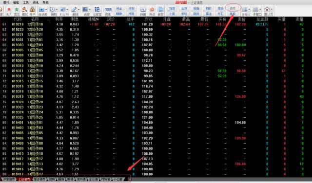Expand the 多窗口 dropdown arrow
Image resolution: width=312 pixels, height=183 pixels.
pyautogui.click(x=260, y=10)
